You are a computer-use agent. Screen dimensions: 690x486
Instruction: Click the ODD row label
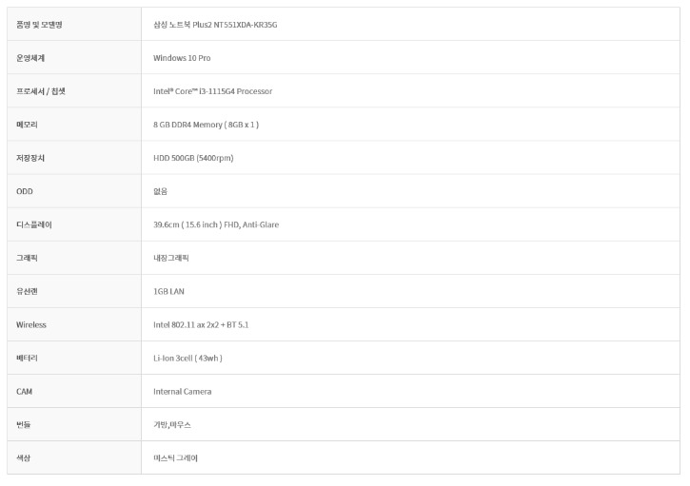(x=25, y=191)
